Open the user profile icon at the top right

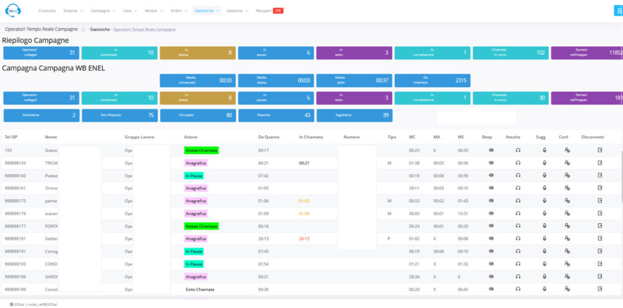point(619,11)
